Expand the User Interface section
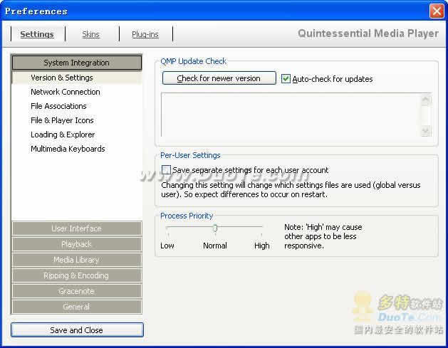The image size is (448, 348). [77, 228]
